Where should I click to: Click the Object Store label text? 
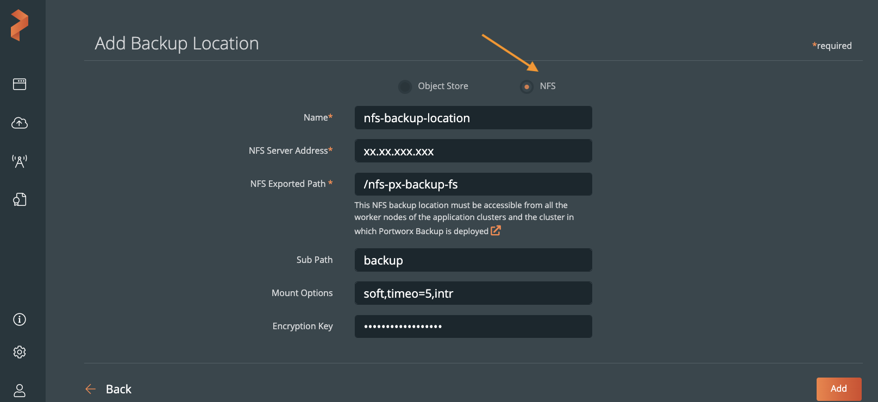tap(443, 86)
